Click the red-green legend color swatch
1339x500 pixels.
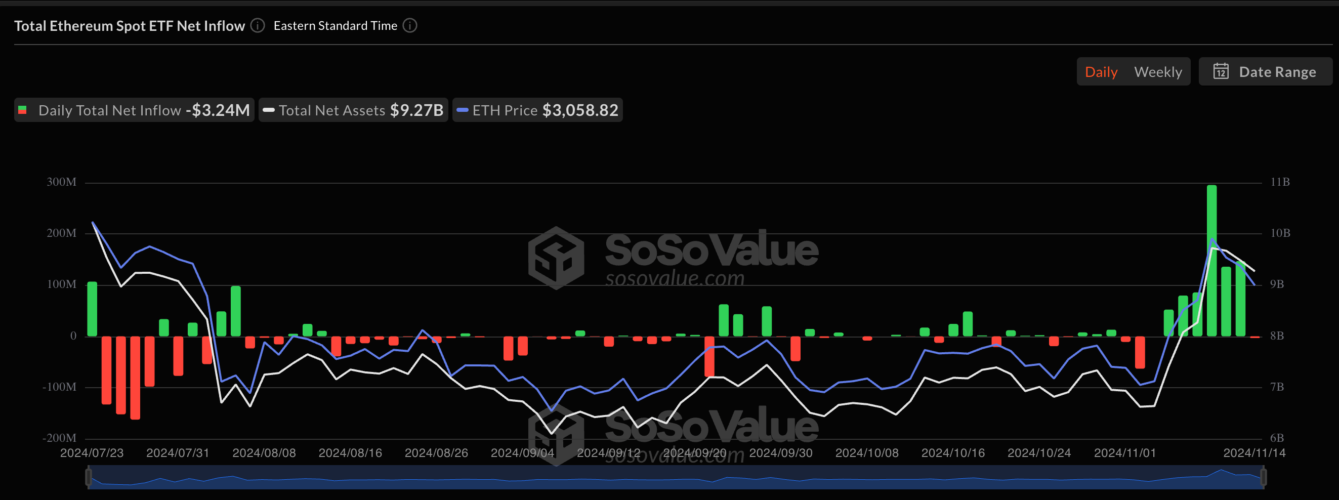click(22, 110)
